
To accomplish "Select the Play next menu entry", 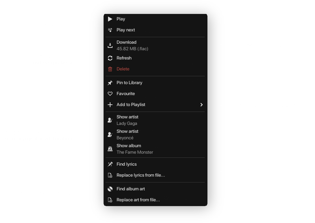I will tap(126, 30).
